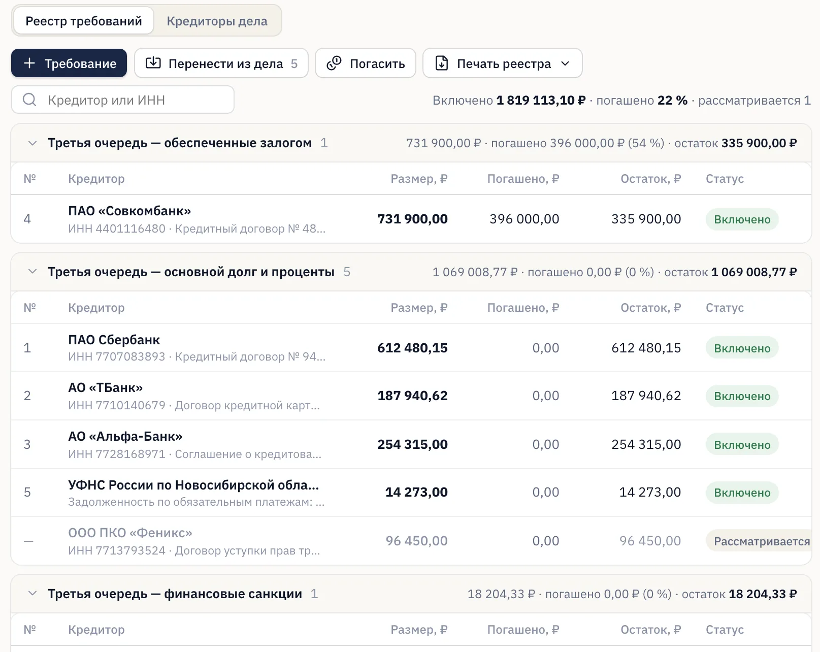Screen dimensions: 820x652
Task: Open the ООО ПКО «Феникс» claim row
Action: tap(411, 541)
